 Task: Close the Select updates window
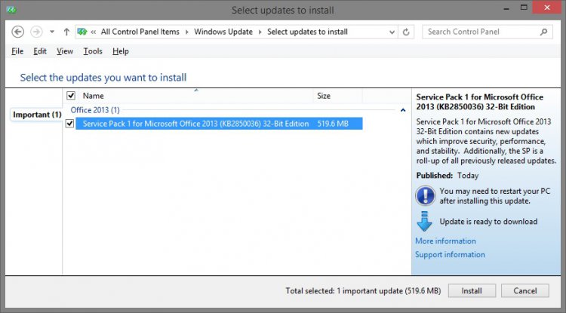click(547, 8)
